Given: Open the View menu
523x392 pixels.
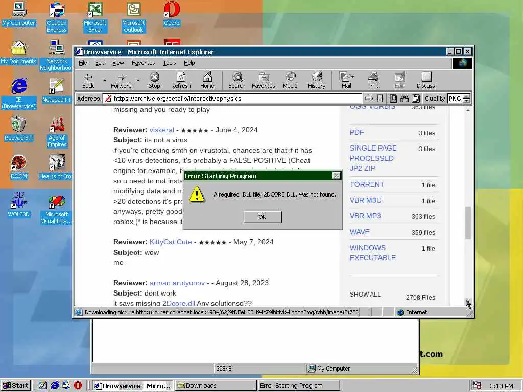Looking at the screenshot, I should click(118, 63).
